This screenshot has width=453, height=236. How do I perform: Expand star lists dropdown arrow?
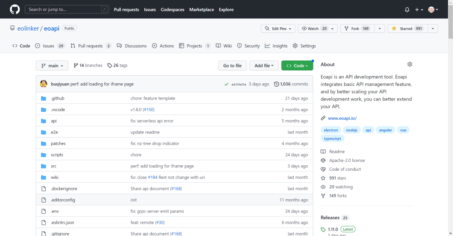tap(433, 28)
